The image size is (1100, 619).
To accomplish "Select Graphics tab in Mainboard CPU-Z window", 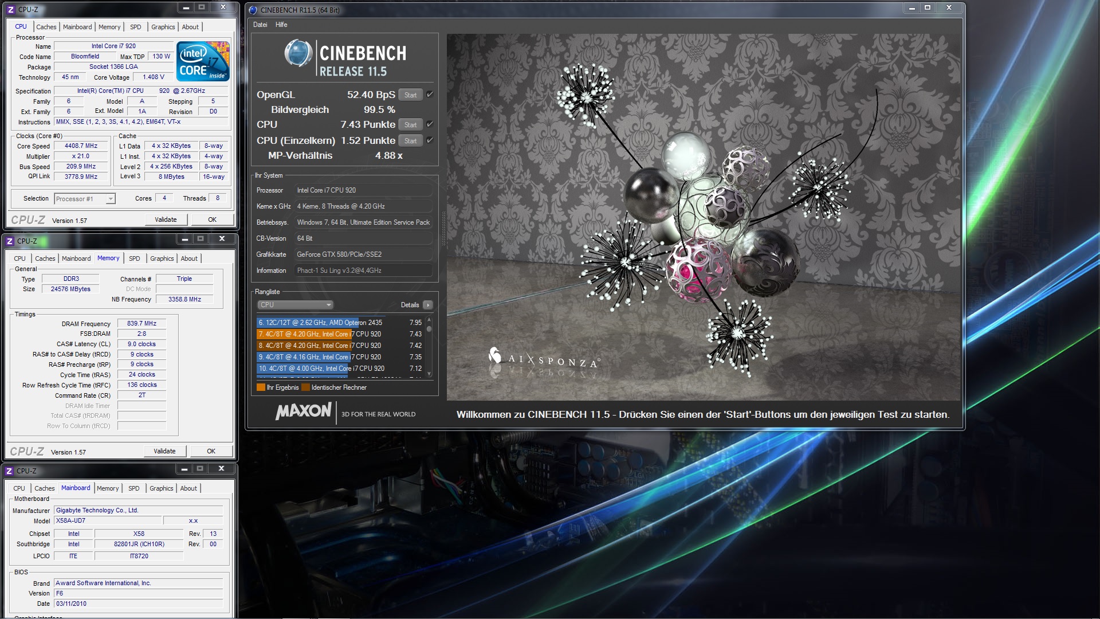I will tap(162, 488).
